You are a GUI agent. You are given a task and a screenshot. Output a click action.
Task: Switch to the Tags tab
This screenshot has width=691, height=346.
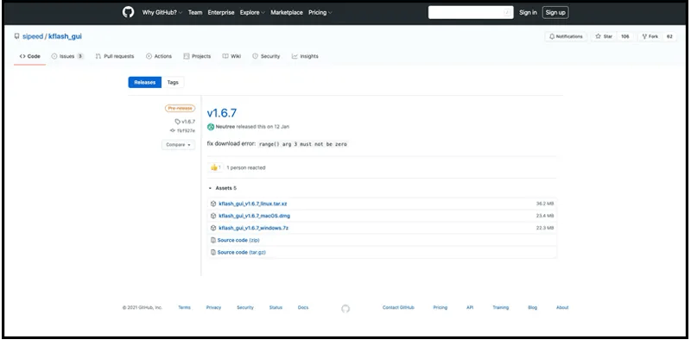173,82
